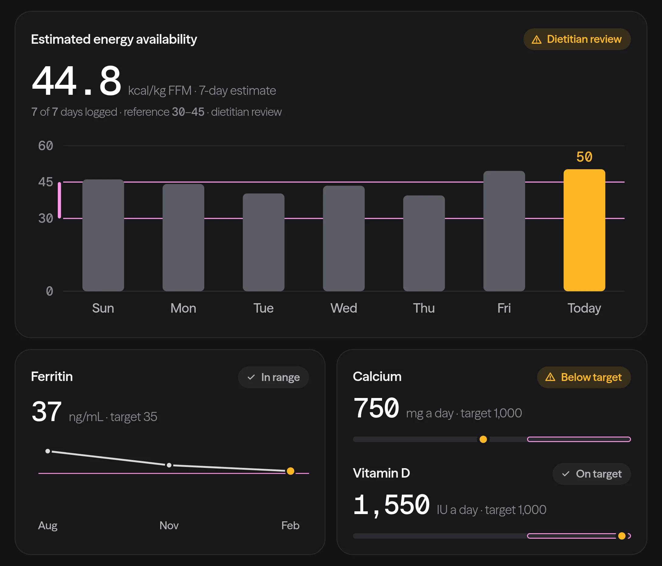Screen dimensions: 662x566
Task: Click the Vitamin D progress marker dot
Action: [622, 536]
